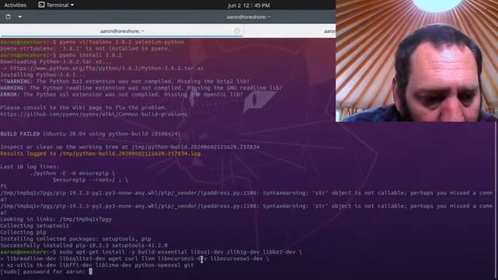The height and width of the screenshot is (280, 498).
Task: Click 'Downloading Python-3.8.2.tar.xz...' line
Action: 56,62
